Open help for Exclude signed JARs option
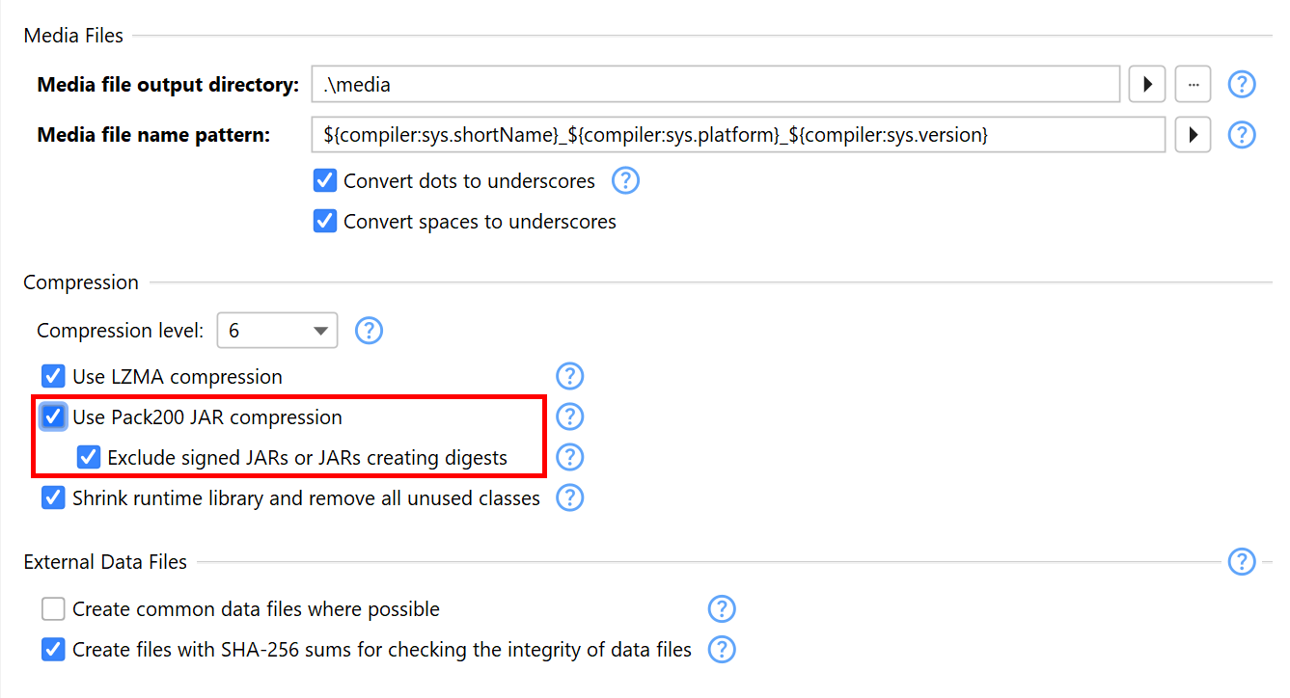 [570, 457]
